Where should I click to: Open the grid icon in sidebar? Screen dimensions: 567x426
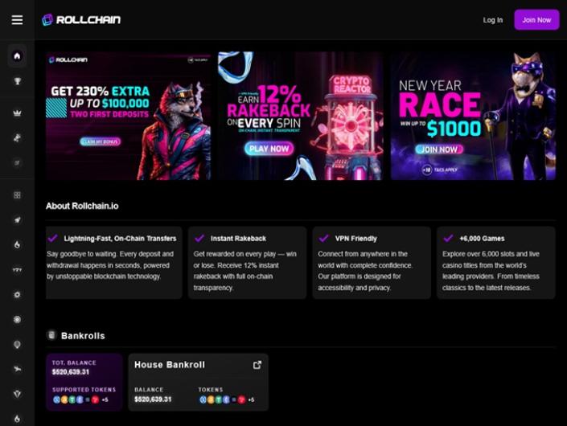pyautogui.click(x=17, y=195)
